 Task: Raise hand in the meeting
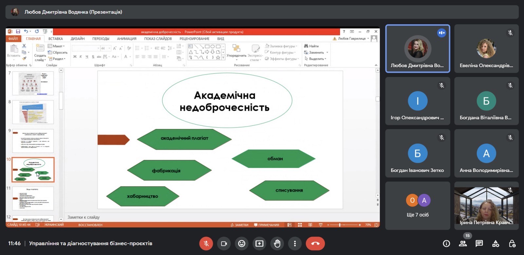(277, 244)
